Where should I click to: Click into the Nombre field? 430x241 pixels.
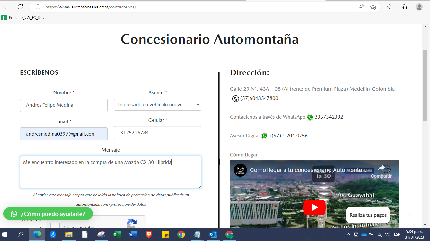64,105
